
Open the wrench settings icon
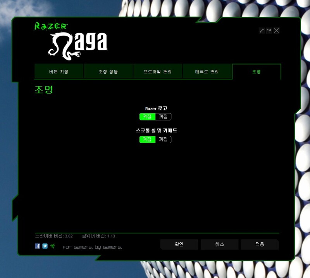pos(262,31)
